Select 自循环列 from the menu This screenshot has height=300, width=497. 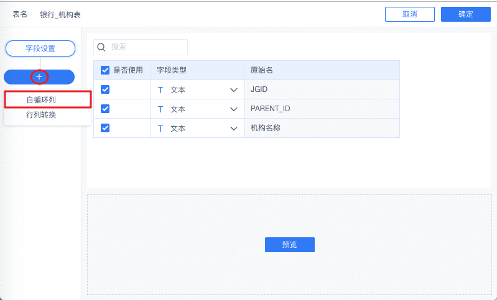pyautogui.click(x=41, y=99)
